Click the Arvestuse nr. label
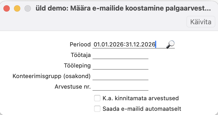218x115 pixels. [73, 87]
